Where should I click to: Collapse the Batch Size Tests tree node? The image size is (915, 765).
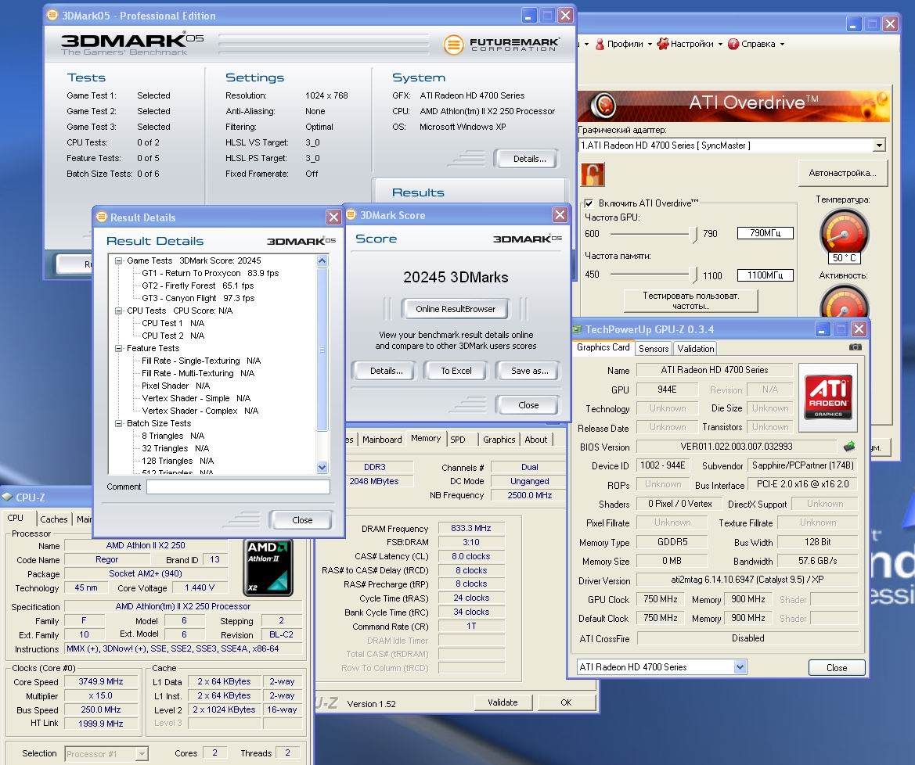(x=118, y=423)
